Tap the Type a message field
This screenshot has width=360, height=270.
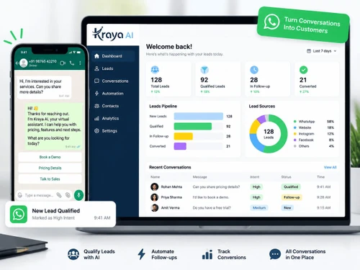[x=44, y=195]
